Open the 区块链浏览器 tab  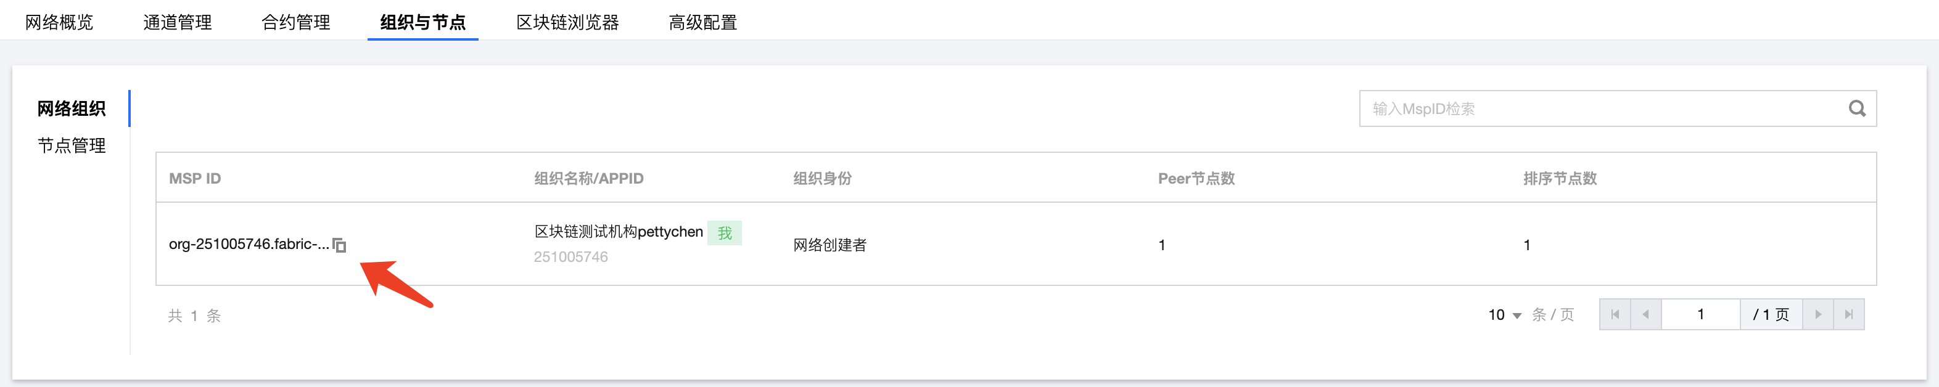[x=567, y=23]
